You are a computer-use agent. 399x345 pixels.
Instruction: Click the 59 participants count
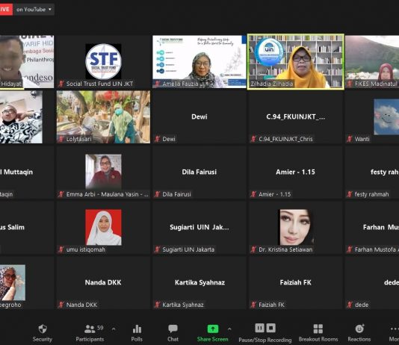100,328
